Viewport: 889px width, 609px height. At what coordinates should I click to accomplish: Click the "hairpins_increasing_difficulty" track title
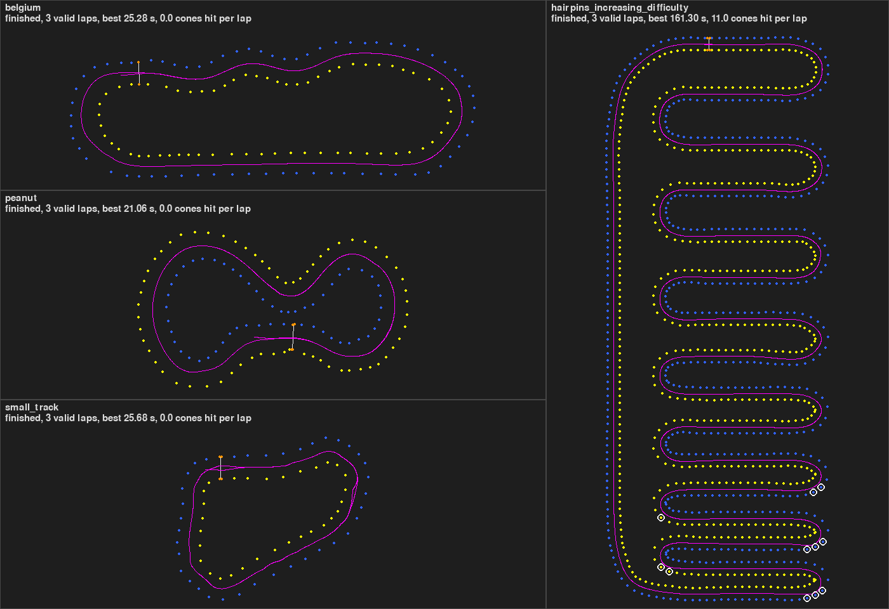click(620, 8)
